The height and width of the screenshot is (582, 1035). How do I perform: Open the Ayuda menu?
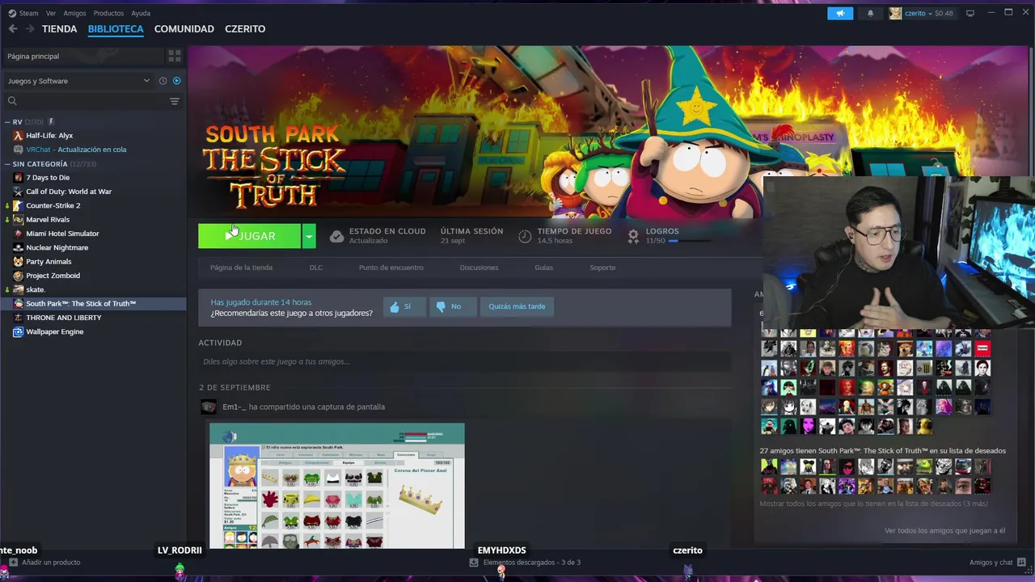click(141, 13)
